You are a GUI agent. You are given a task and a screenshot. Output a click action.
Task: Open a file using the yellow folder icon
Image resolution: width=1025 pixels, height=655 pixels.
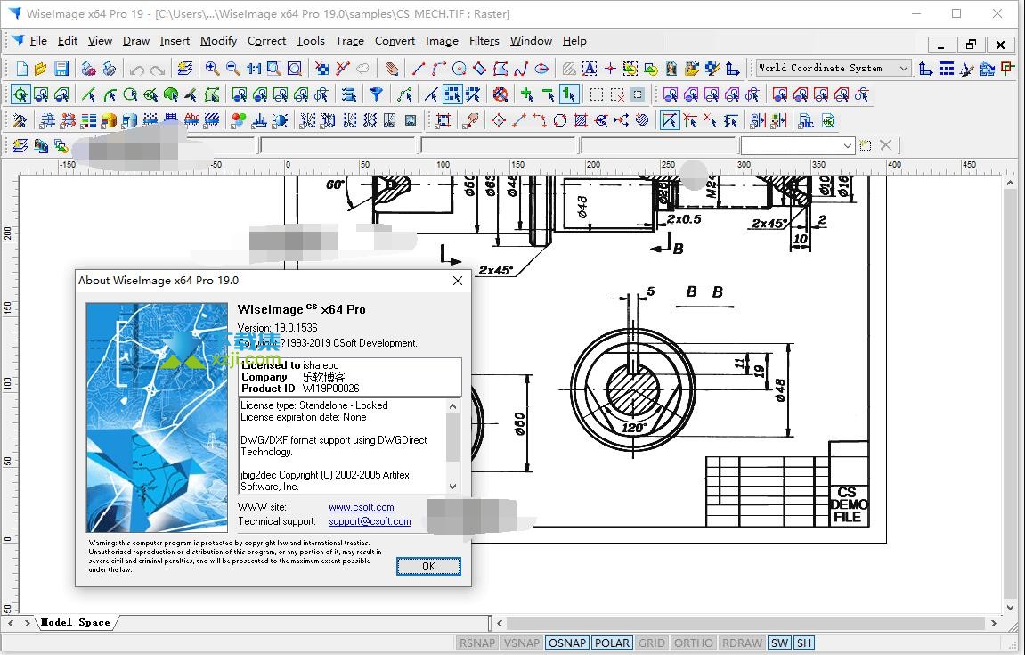[x=41, y=69]
